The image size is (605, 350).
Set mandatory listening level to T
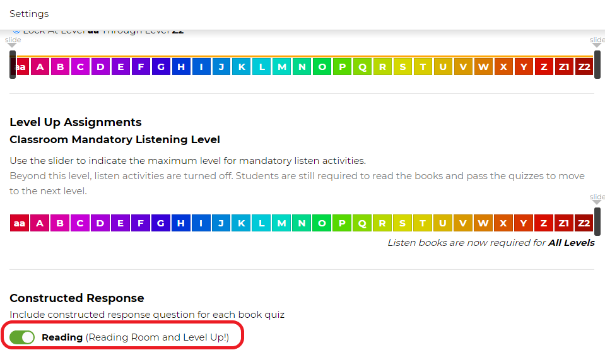(x=423, y=223)
